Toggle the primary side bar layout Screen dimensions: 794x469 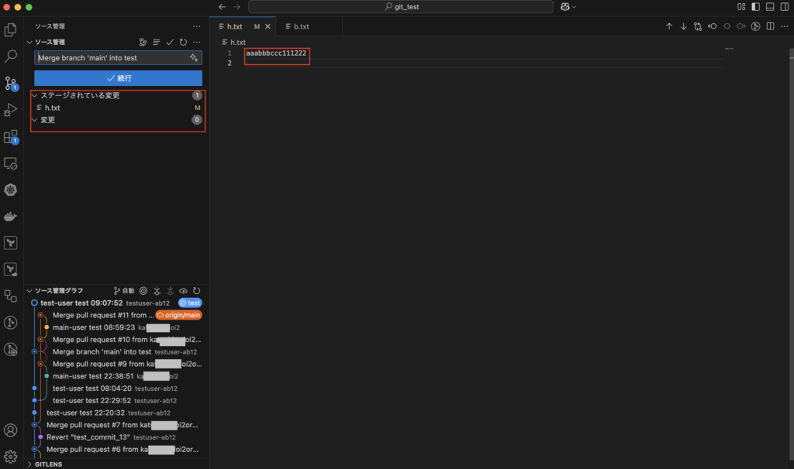(x=755, y=6)
